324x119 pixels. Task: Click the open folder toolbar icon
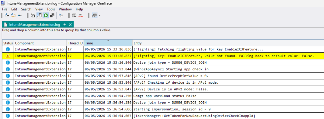pos(13,15)
